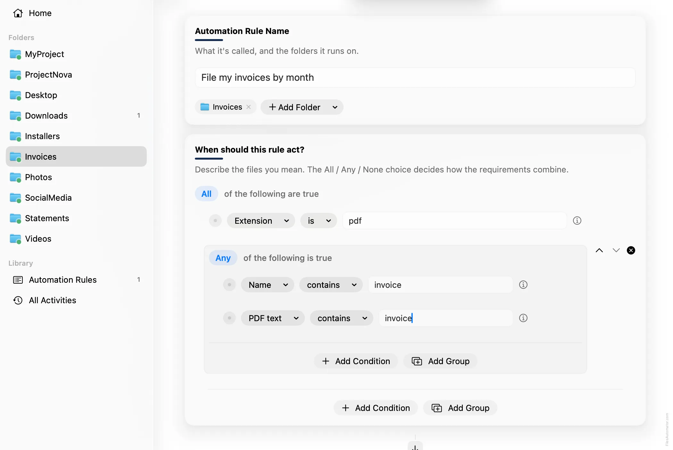Toggle the PDF text condition handle dot
Screen dimensions: 673x450
pos(229,318)
